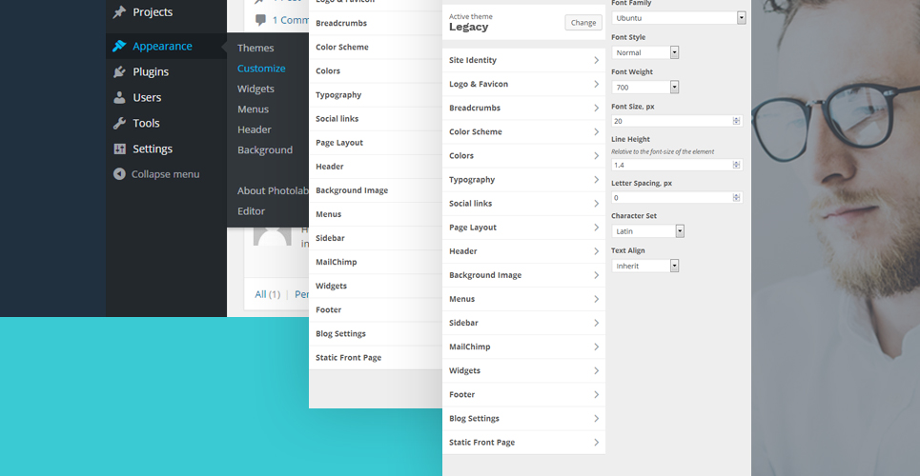Open the Character Set dropdown showing Latin
This screenshot has height=476, width=920.
click(x=647, y=231)
